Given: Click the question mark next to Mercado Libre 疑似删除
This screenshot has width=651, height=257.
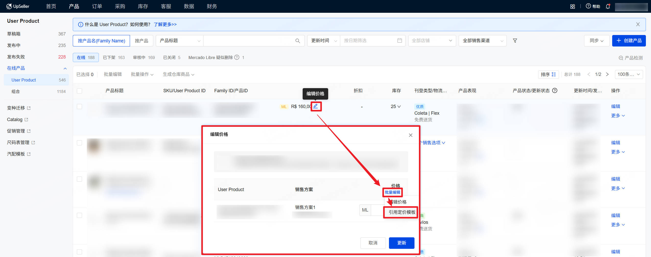Looking at the screenshot, I should pos(237,57).
